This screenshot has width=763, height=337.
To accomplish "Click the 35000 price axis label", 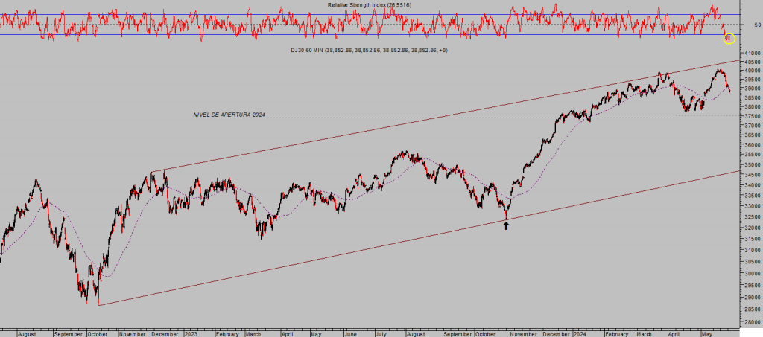I will (753, 165).
